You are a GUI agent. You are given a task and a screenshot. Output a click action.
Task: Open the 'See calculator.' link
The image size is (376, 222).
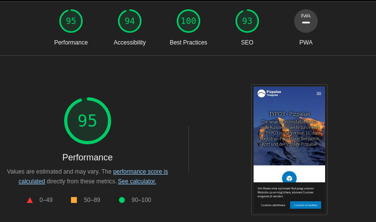coord(137,181)
